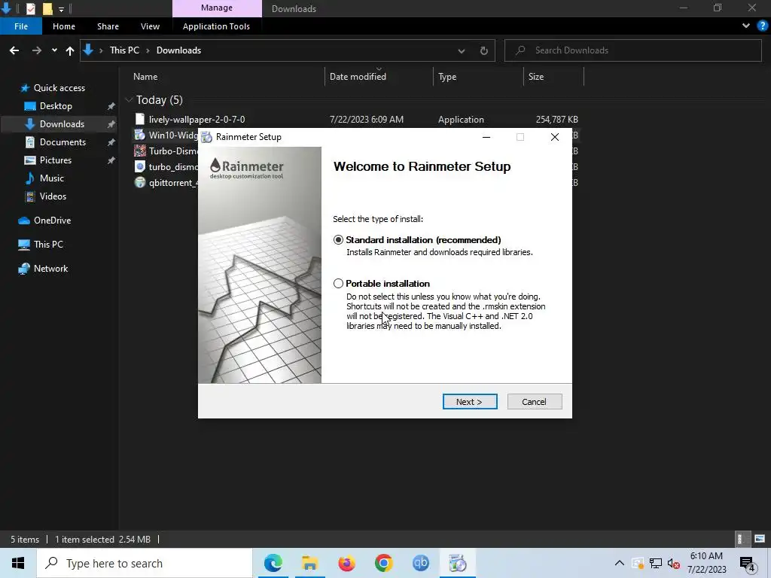Image resolution: width=771 pixels, height=578 pixels.
Task: Open qBittorrent from taskbar
Action: pyautogui.click(x=420, y=563)
